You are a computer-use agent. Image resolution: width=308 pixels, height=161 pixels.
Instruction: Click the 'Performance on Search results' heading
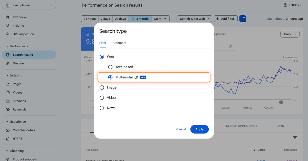coord(112,5)
